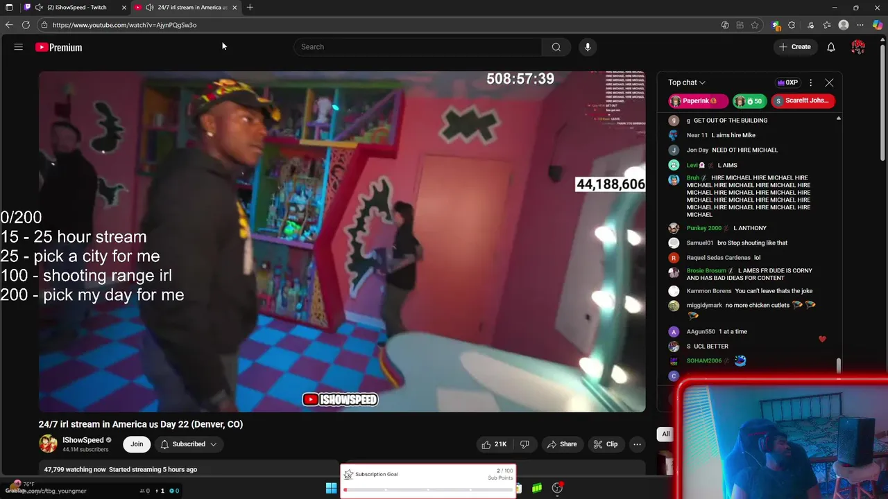Select the All filter chip
888x499 pixels.
pos(665,434)
